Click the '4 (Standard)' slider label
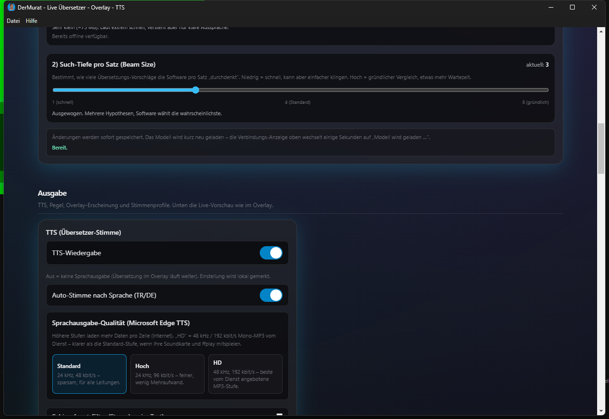 (297, 102)
